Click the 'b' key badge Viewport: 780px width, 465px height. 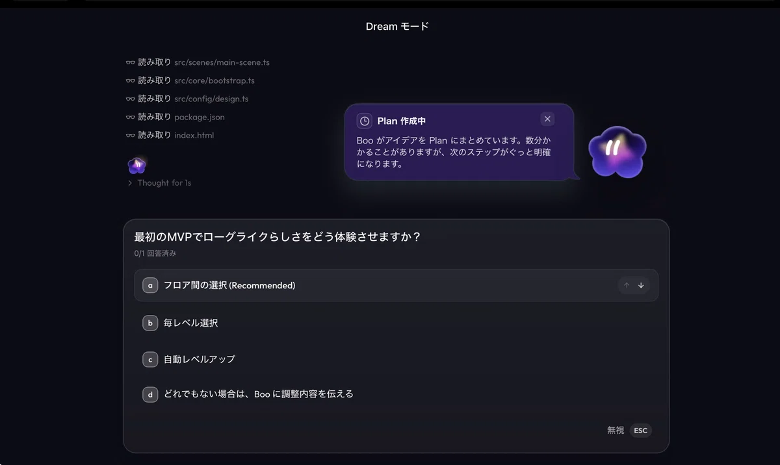tap(150, 323)
